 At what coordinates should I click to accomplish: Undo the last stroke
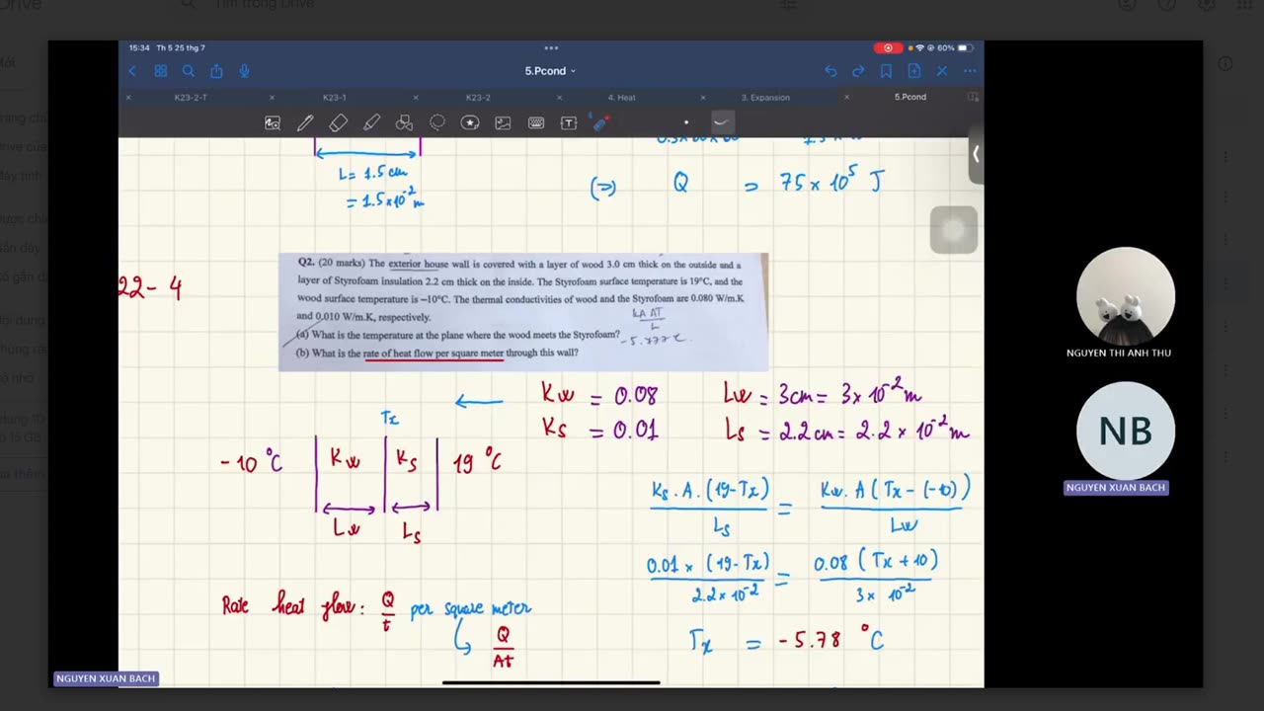coord(830,71)
